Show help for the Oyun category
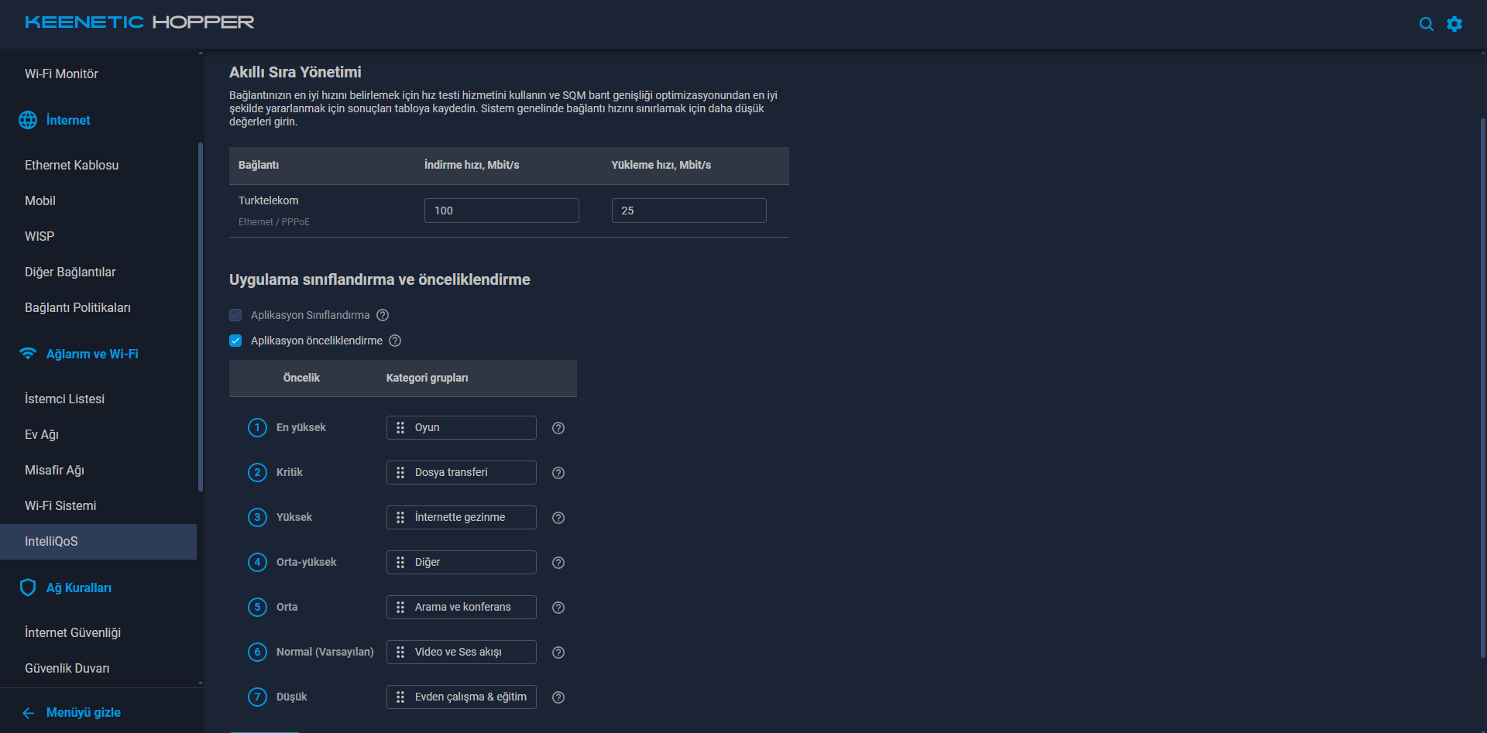1487x733 pixels. click(558, 428)
